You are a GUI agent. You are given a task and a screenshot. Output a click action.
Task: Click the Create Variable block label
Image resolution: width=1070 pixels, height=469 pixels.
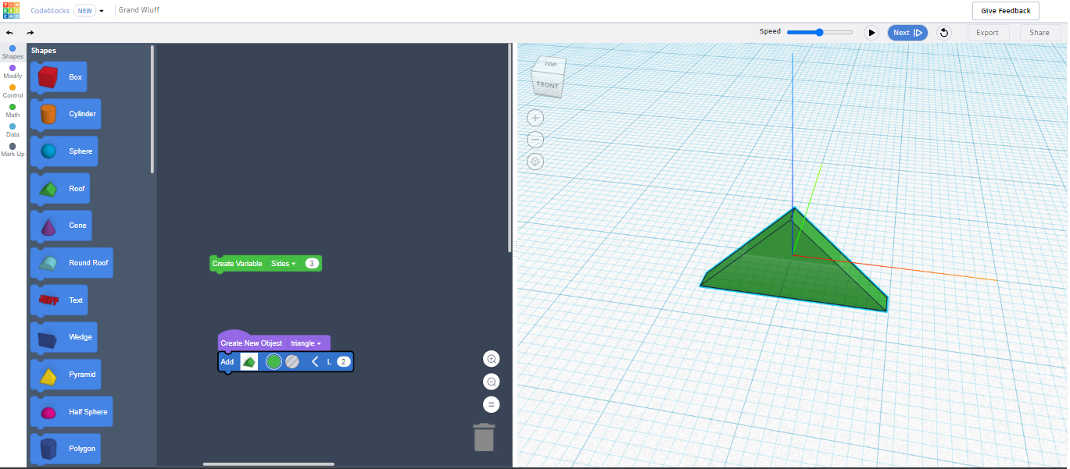[x=238, y=264]
